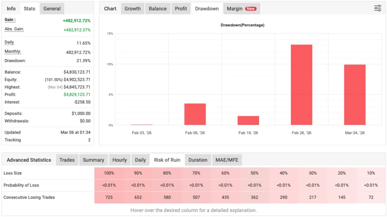387x217 pixels.
Task: Switch to the Info tab
Action: tap(11, 9)
